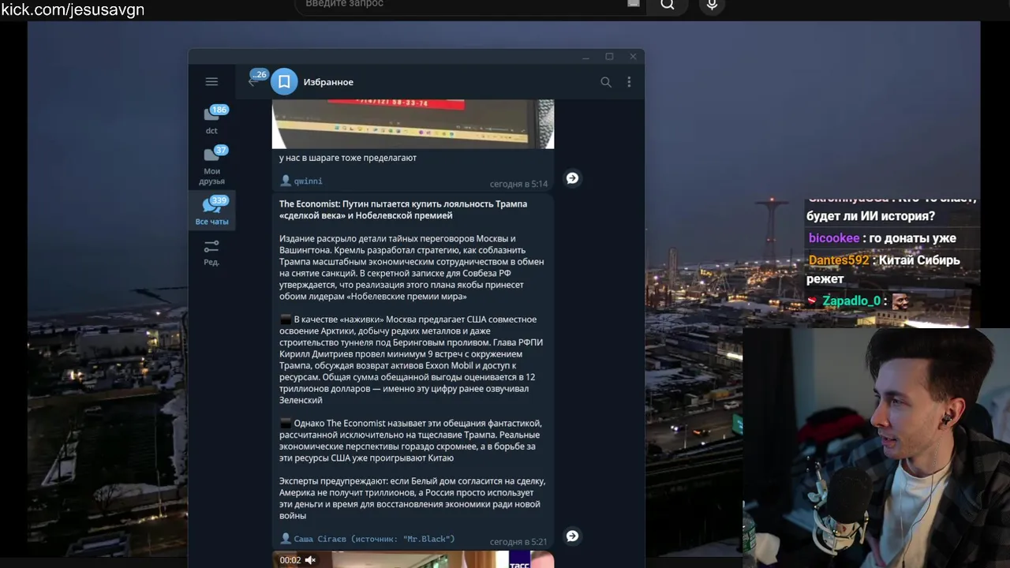Open the photo above the шараге caption
Viewport: 1010px width, 568px height.
413,124
